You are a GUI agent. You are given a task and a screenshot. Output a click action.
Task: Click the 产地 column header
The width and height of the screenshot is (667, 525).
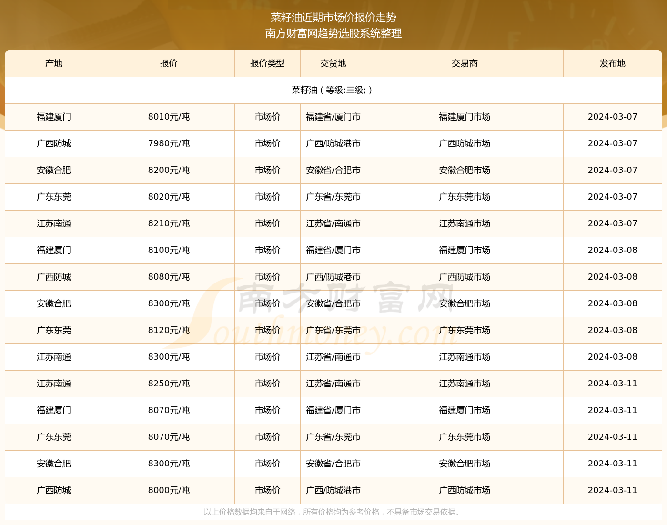coord(54,63)
